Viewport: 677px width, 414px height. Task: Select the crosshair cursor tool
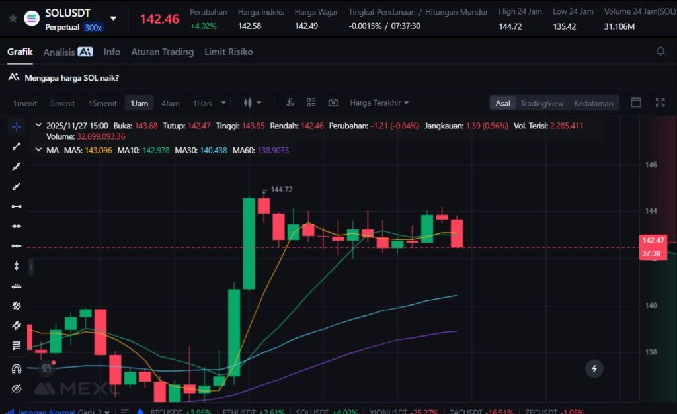click(x=17, y=126)
